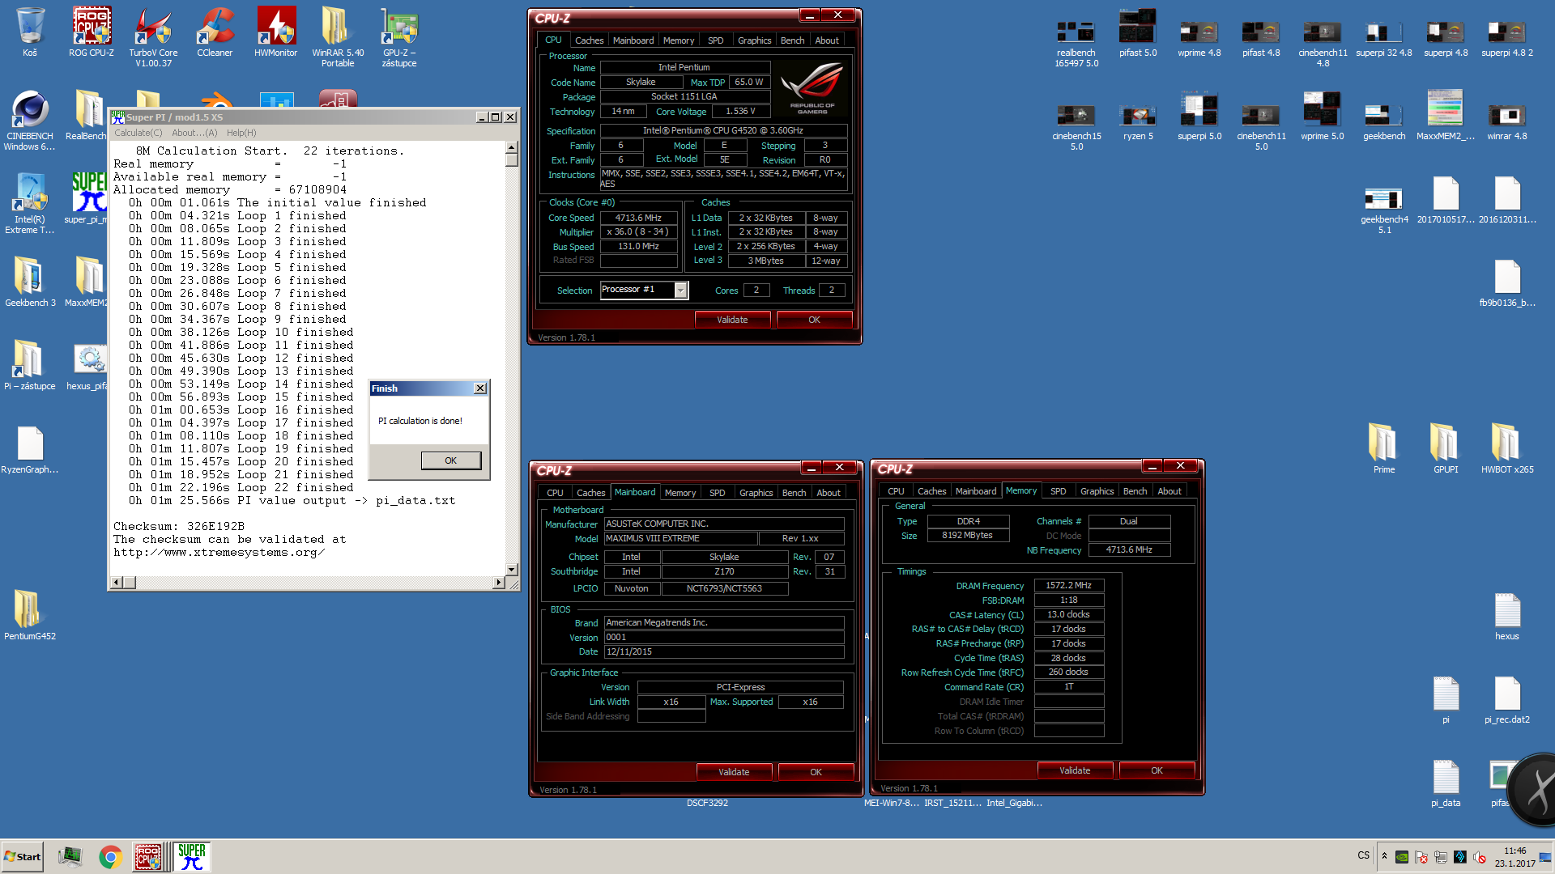
Task: Open PentiumG452 folder on desktop
Action: [30, 614]
